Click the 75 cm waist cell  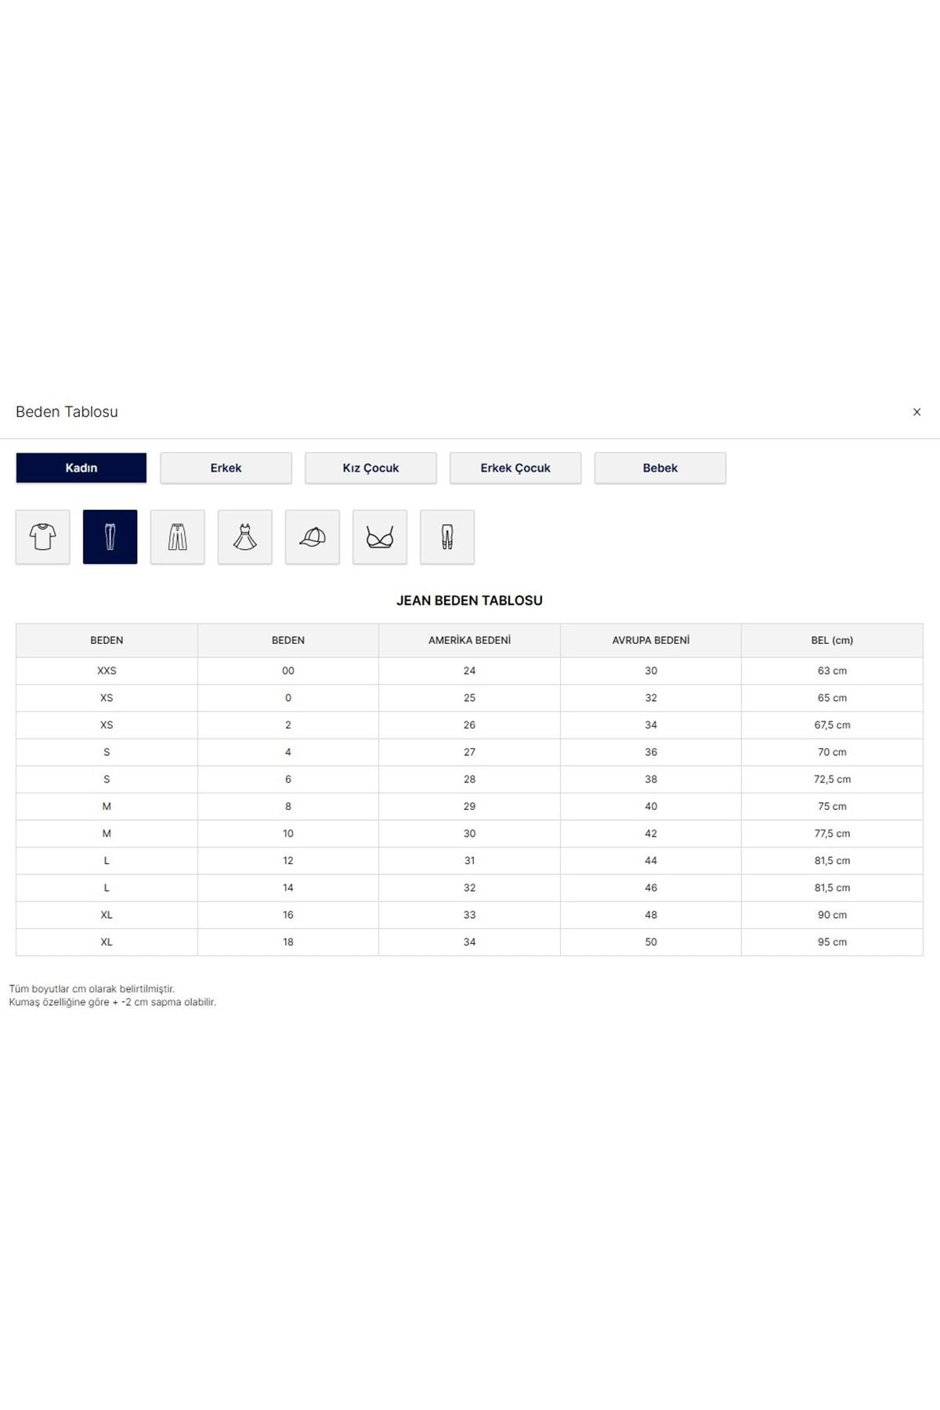pyautogui.click(x=832, y=806)
